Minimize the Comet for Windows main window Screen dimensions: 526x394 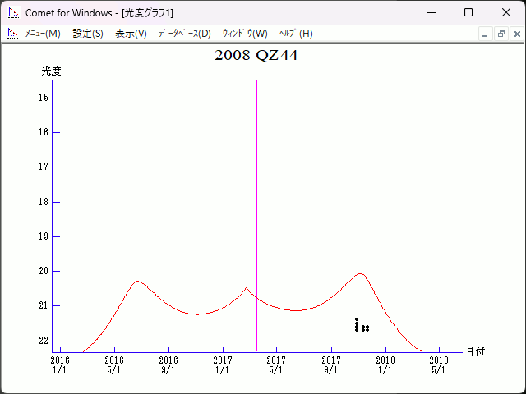431,13
